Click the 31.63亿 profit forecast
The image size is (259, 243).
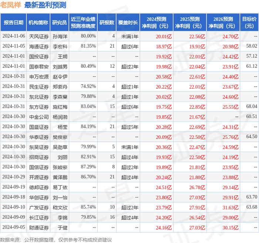click(x=231, y=208)
